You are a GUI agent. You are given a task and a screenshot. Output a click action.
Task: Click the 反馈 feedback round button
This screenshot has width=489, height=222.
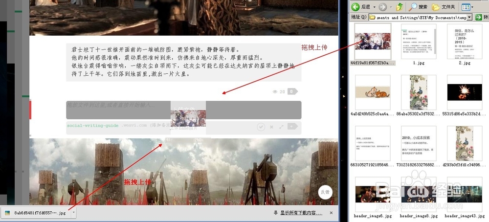coord(325,192)
